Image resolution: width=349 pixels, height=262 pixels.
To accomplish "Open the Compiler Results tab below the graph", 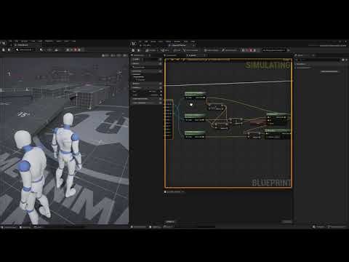I will pos(174,191).
